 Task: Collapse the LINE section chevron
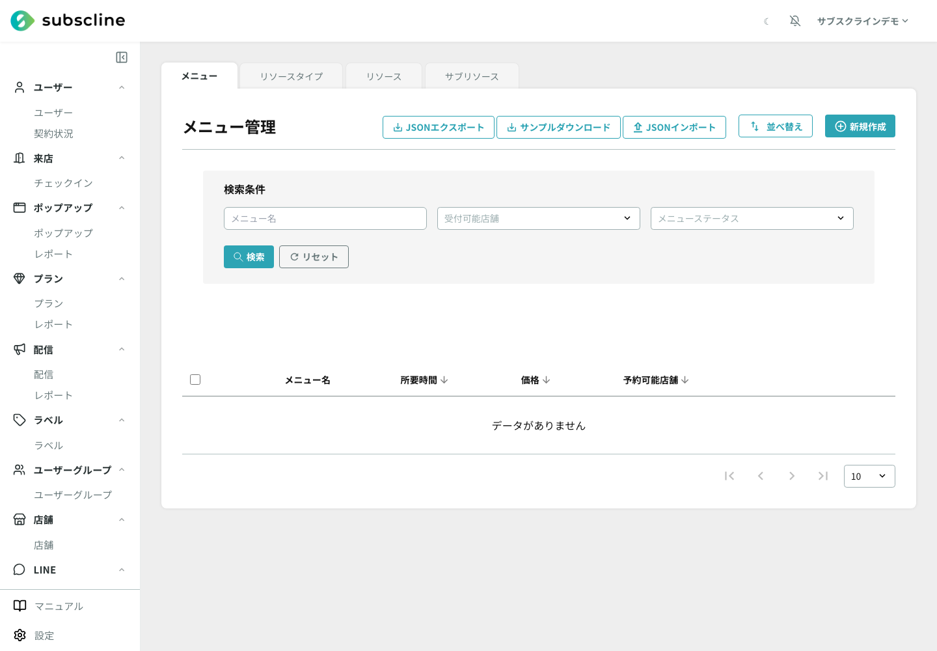click(x=122, y=570)
